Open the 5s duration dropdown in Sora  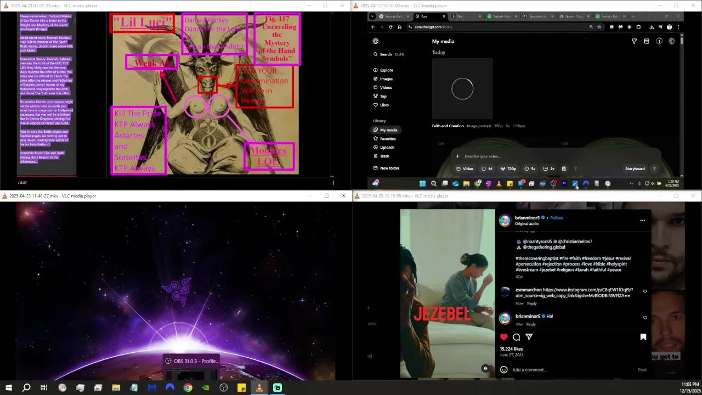[x=530, y=169]
